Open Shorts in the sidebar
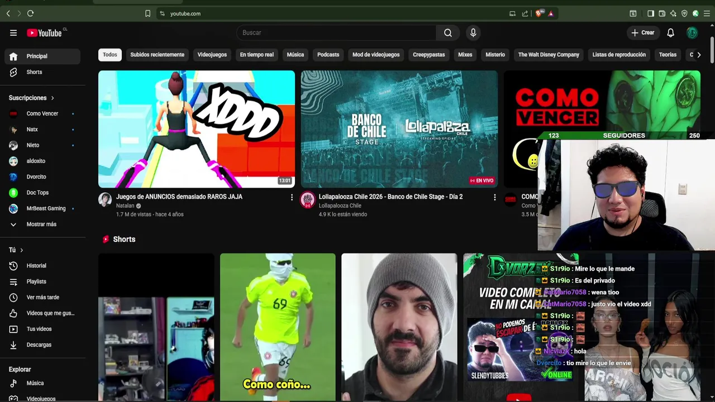This screenshot has height=402, width=715. tap(42, 72)
